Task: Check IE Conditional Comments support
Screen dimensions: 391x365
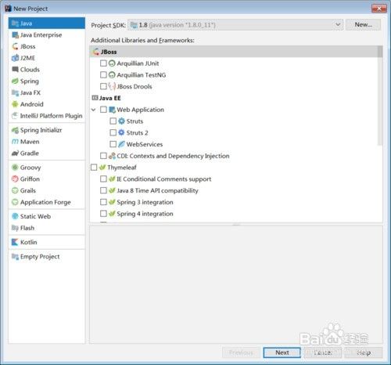Action: coord(103,179)
